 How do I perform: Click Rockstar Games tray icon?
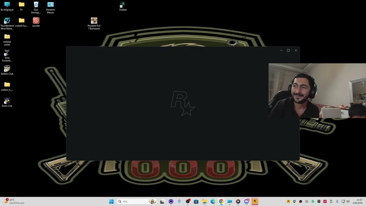288,201
